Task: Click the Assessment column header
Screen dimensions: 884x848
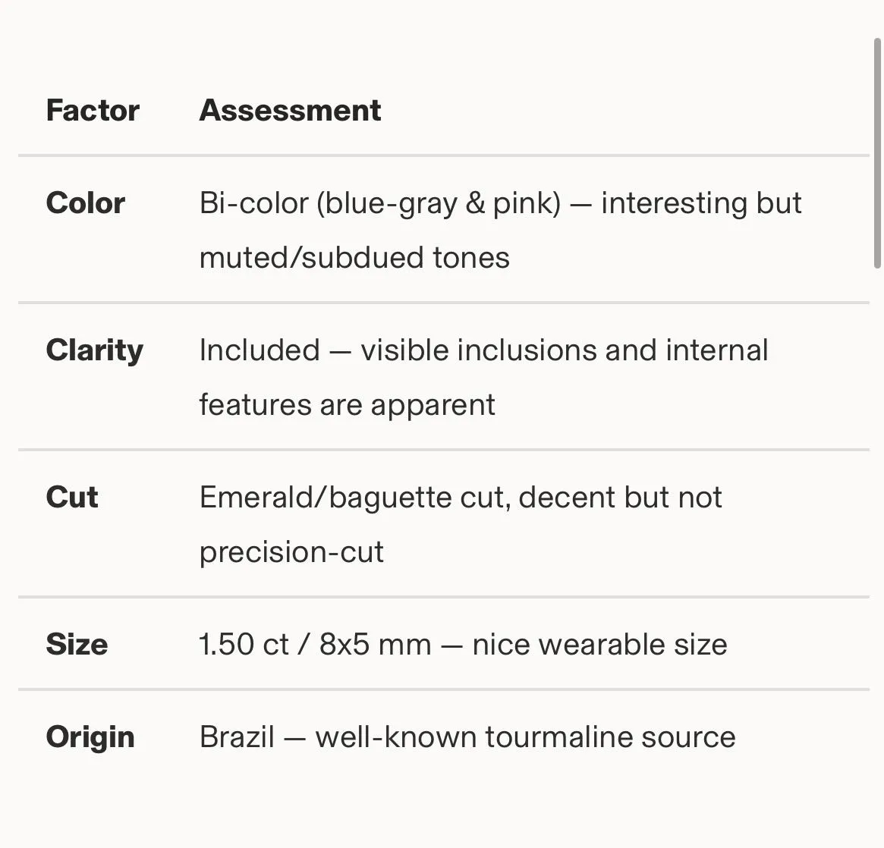Action: 291,110
